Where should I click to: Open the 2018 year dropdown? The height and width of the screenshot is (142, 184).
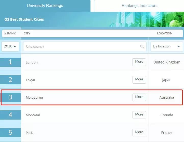(10, 46)
